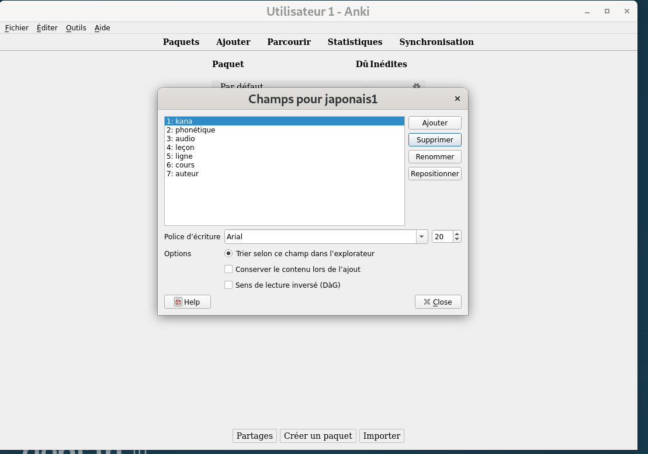Click the font size number field
648x454 pixels.
coord(442,237)
